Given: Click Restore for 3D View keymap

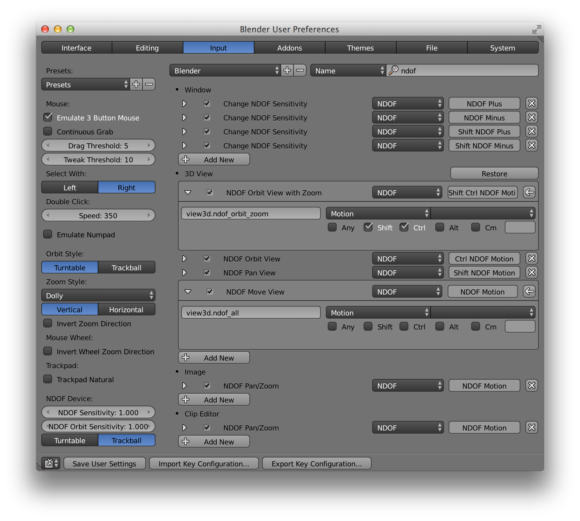Looking at the screenshot, I should point(494,173).
